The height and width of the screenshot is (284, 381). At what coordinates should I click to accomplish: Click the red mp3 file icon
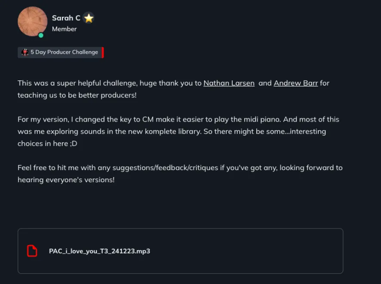pyautogui.click(x=32, y=251)
